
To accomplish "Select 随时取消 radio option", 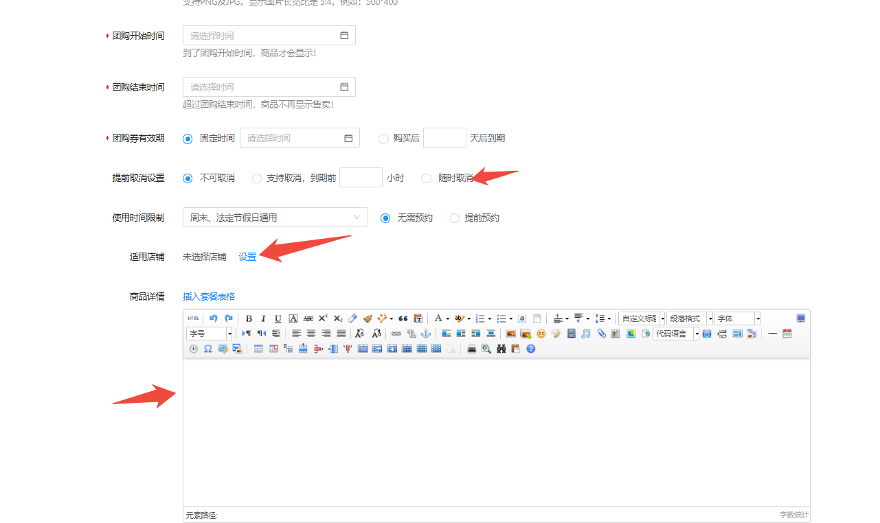I will (x=426, y=178).
